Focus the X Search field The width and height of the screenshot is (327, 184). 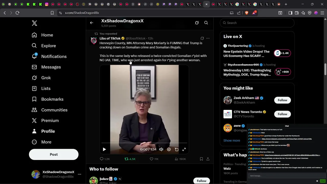click(257, 23)
